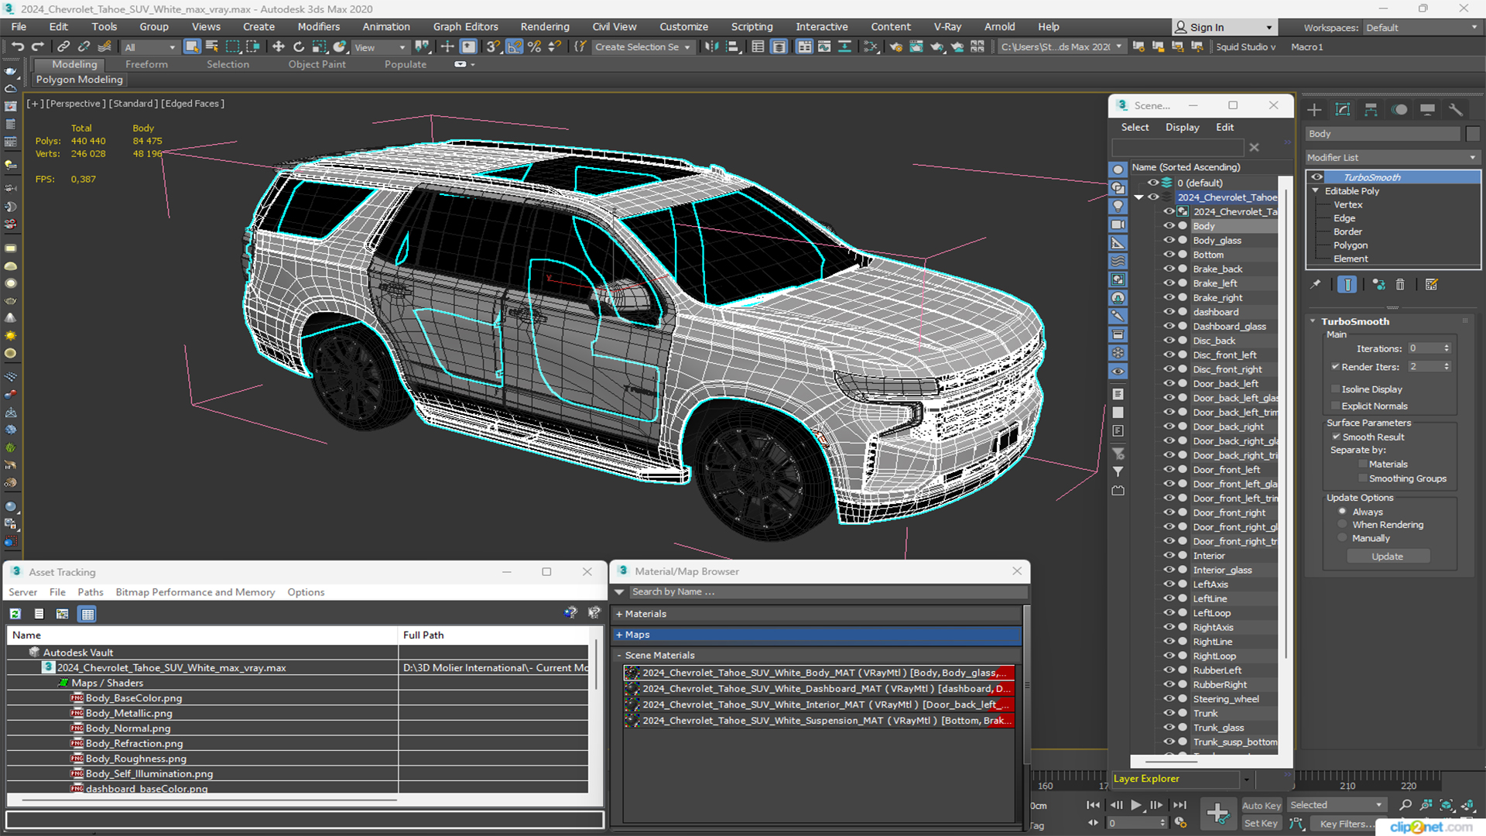Toggle Render Iters checkbox
Screen dimensions: 1486x836
(1336, 367)
